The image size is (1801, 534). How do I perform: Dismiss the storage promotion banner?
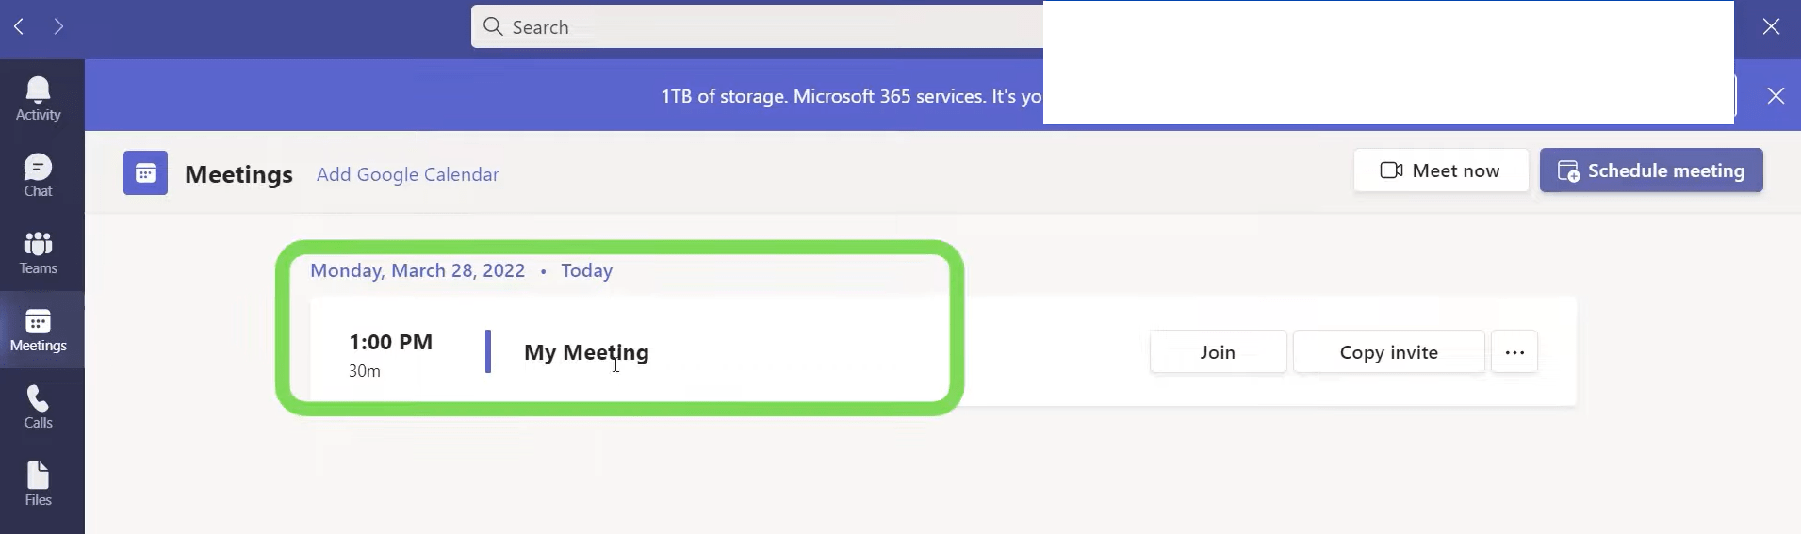click(x=1776, y=95)
